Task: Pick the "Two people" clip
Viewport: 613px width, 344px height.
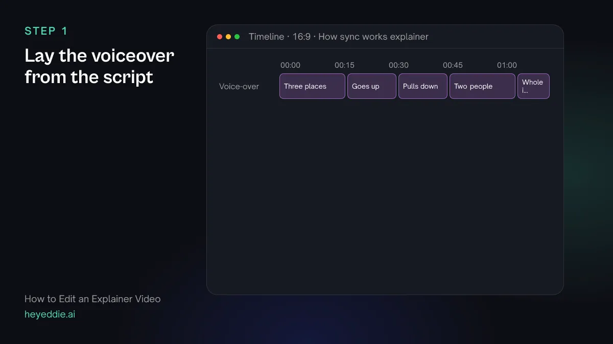Action: coord(482,86)
